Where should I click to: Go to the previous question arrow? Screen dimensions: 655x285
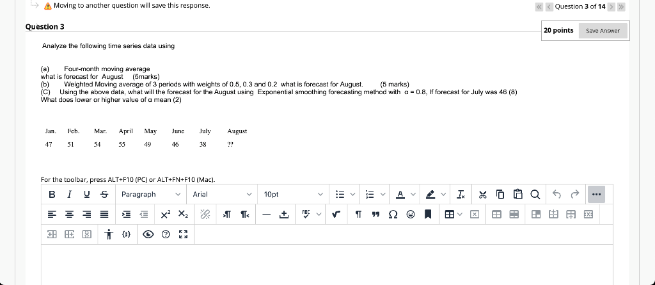pos(549,6)
